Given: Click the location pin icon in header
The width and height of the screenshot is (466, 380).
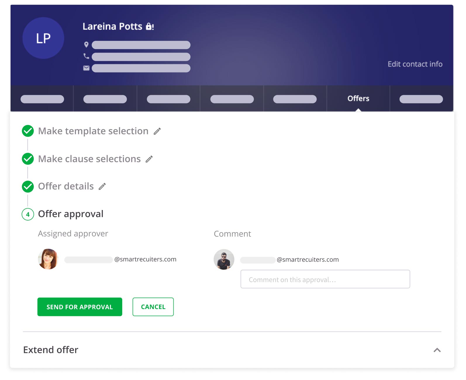Looking at the screenshot, I should click(x=86, y=45).
